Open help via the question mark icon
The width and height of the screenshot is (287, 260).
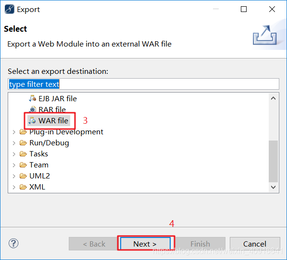point(13,243)
